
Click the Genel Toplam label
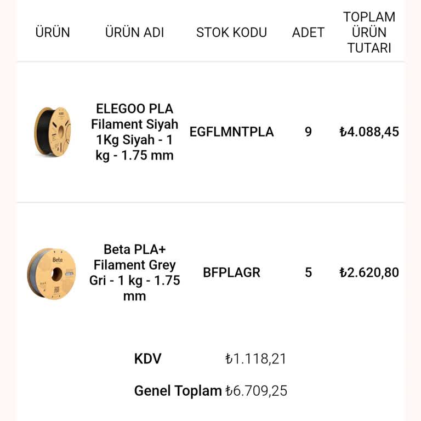pos(178,391)
